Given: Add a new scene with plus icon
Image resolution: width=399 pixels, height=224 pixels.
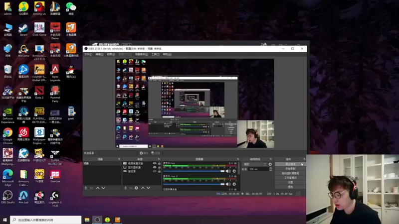Looking at the screenshot, I should [86, 188].
